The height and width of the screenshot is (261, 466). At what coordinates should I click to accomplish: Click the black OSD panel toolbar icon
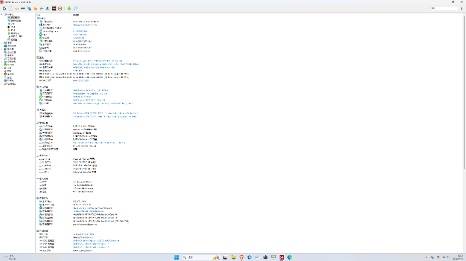[54, 9]
